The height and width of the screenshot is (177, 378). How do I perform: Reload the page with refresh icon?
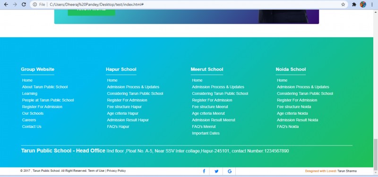coord(24,4)
